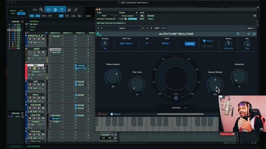266x149 pixels.
Task: Switch to CLIP EFFECTS tab
Action: (x=34, y=146)
